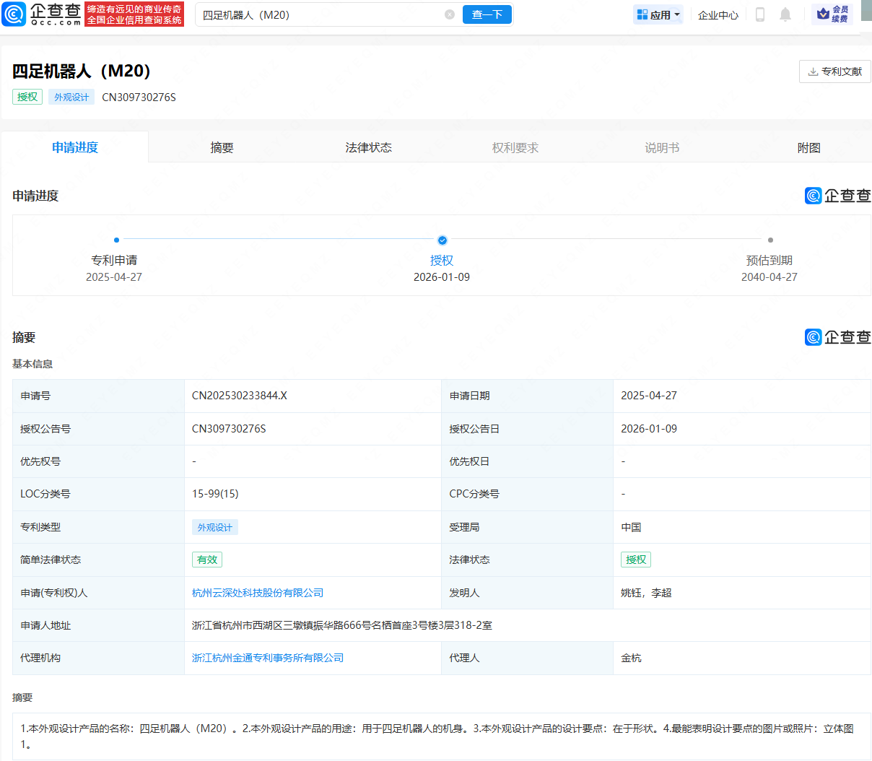
Task: Open 杭州云深处科技股份有限公司 company link
Action: [x=256, y=592]
